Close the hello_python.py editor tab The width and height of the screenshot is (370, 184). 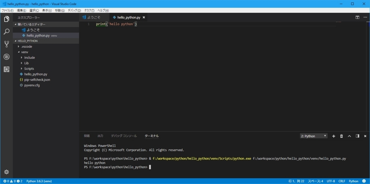[x=144, y=17]
